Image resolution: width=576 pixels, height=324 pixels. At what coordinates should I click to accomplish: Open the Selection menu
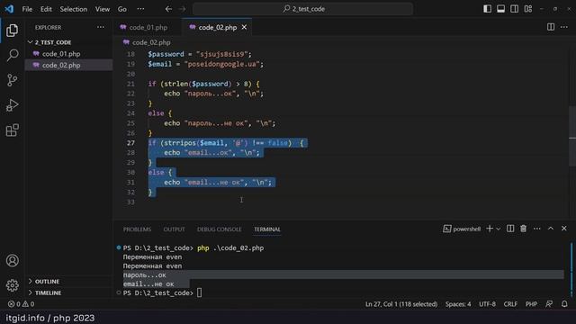[x=74, y=9]
